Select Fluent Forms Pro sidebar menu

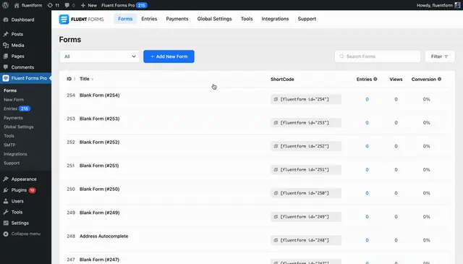pyautogui.click(x=25, y=78)
